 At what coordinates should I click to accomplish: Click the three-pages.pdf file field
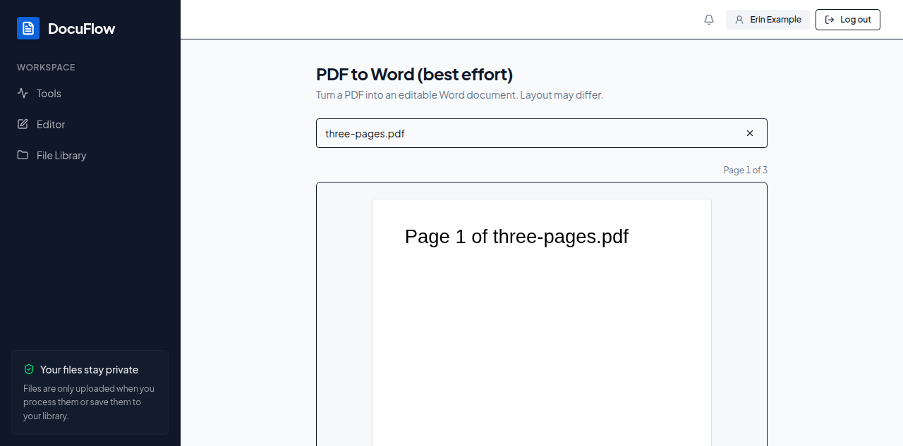point(542,133)
